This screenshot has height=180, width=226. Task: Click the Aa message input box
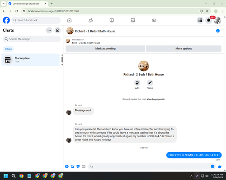149,166
